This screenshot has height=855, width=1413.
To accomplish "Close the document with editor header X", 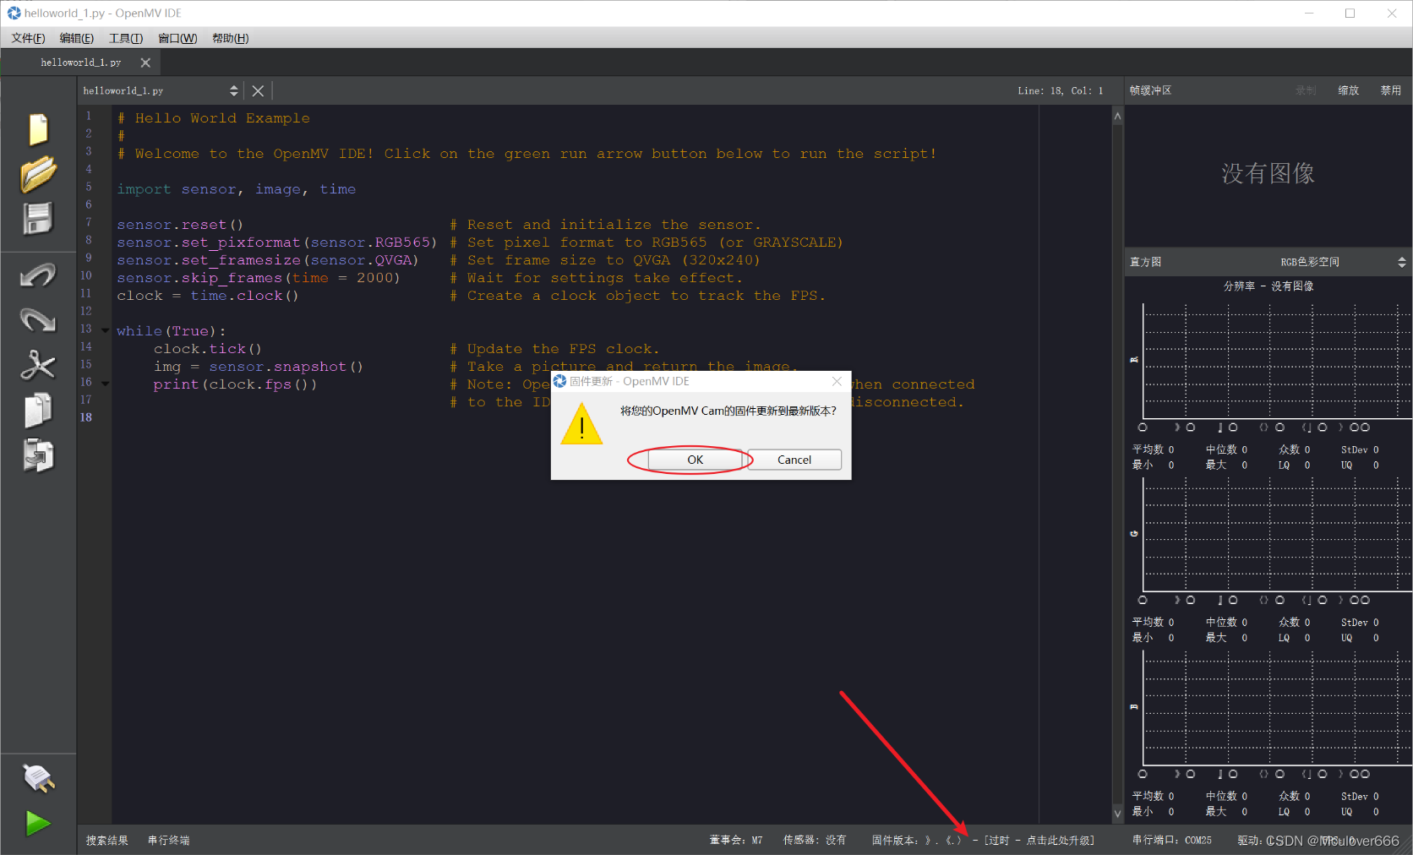I will (258, 90).
